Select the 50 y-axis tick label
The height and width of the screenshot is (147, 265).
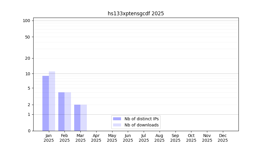pyautogui.click(x=27, y=37)
